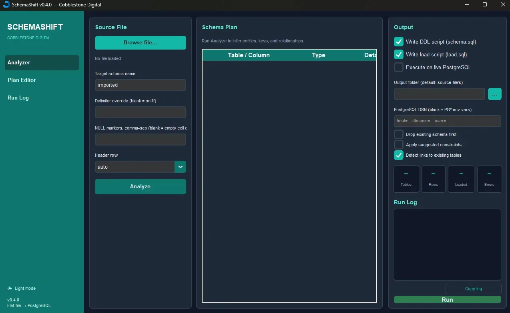This screenshot has width=510, height=313.
Task: Click the SCHEMASHIFT sidebar title
Action: (35, 27)
